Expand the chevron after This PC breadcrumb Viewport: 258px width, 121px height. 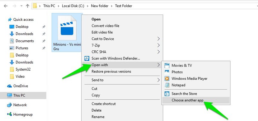58,6
